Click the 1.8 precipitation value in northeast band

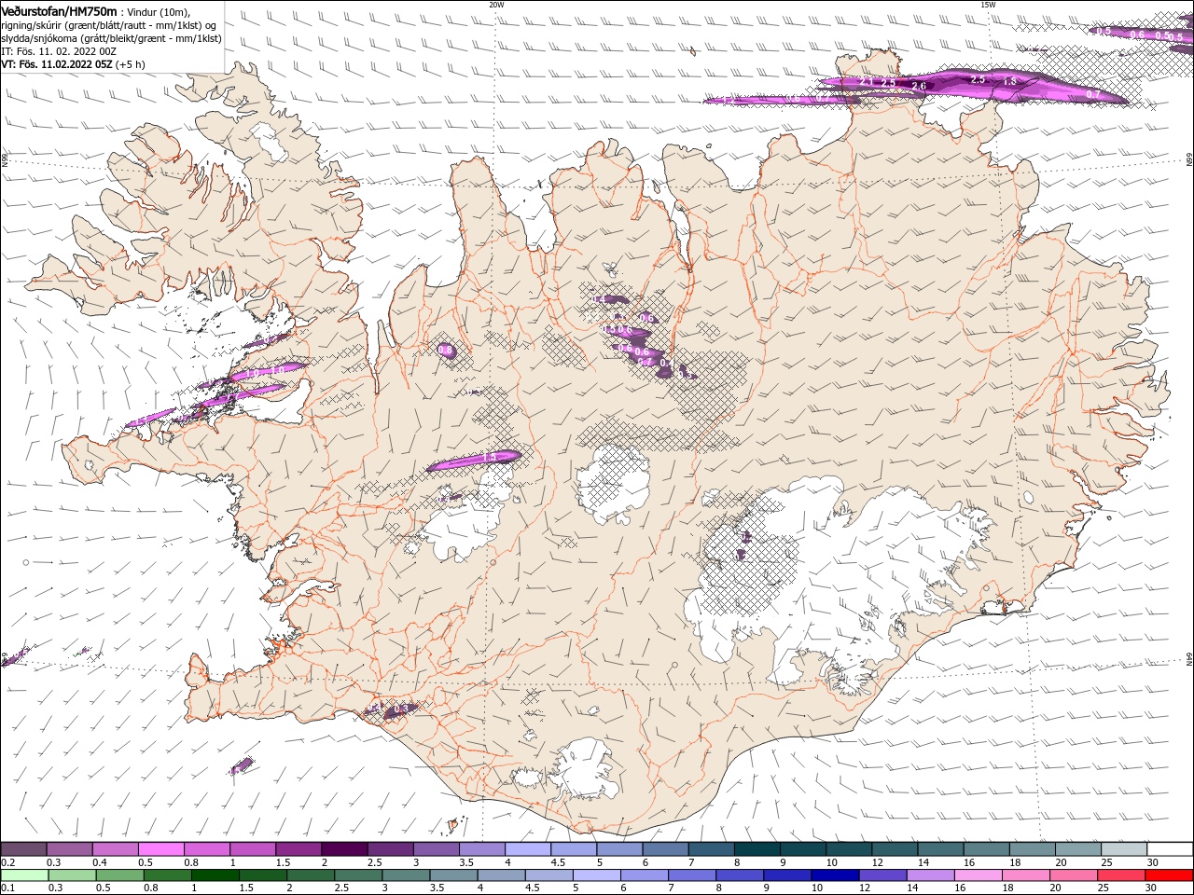tap(1009, 82)
